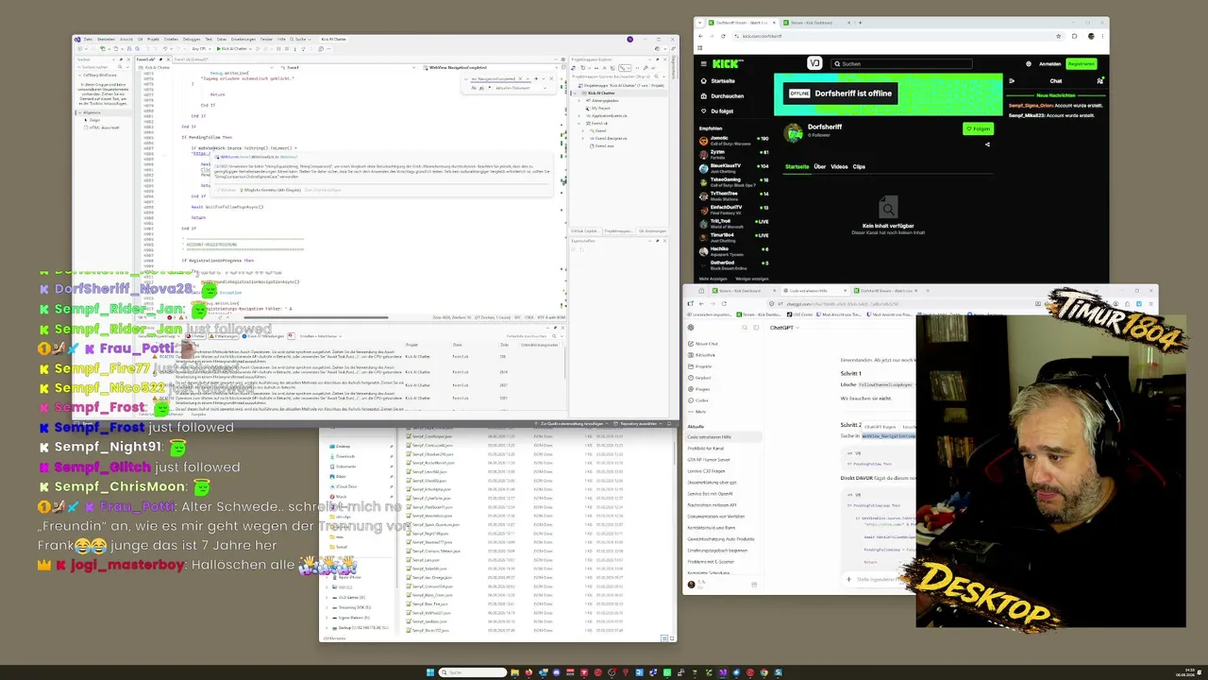The height and width of the screenshot is (680, 1208).
Task: Click the Kick Suchen search field
Action: [901, 63]
